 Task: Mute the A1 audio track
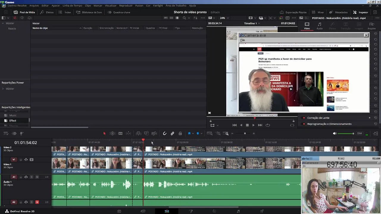tap(37, 177)
